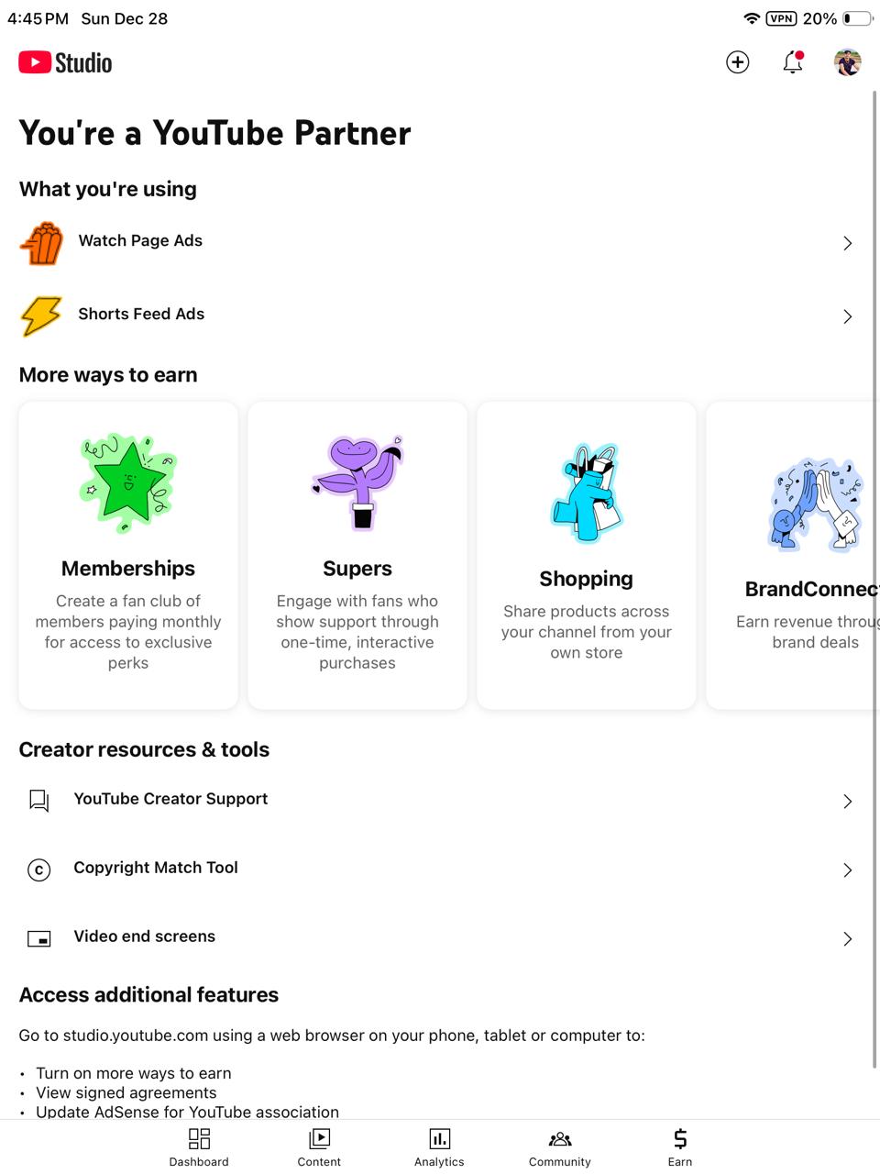Image resolution: width=880 pixels, height=1174 pixels.
Task: Switch to the Dashboard tab
Action: 199,1147
